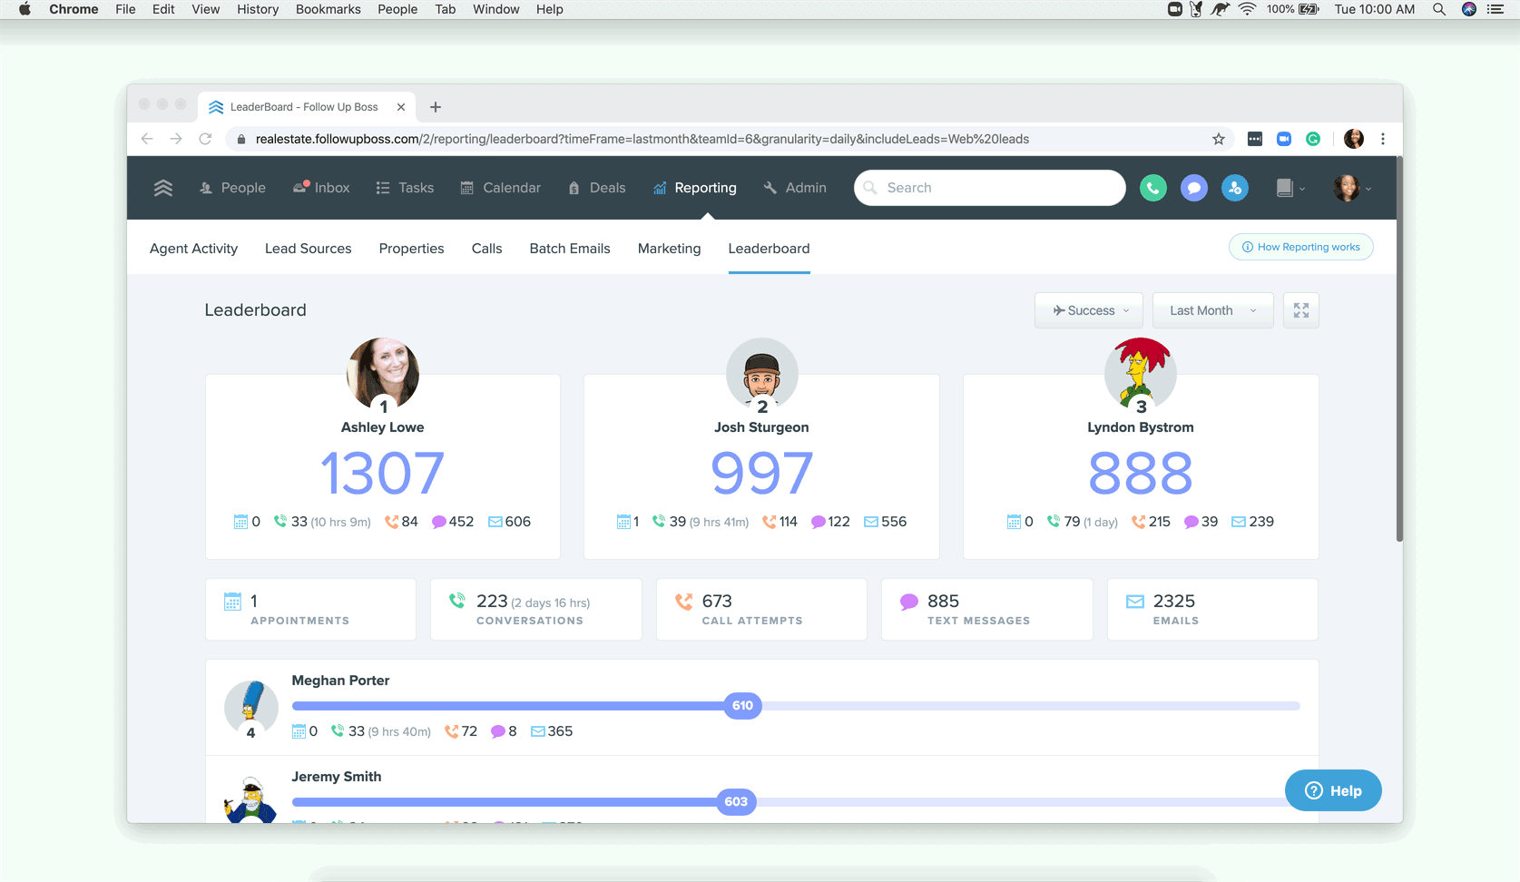Click Josh Sturgeon's avatar
This screenshot has height=882, width=1520.
[x=762, y=374]
